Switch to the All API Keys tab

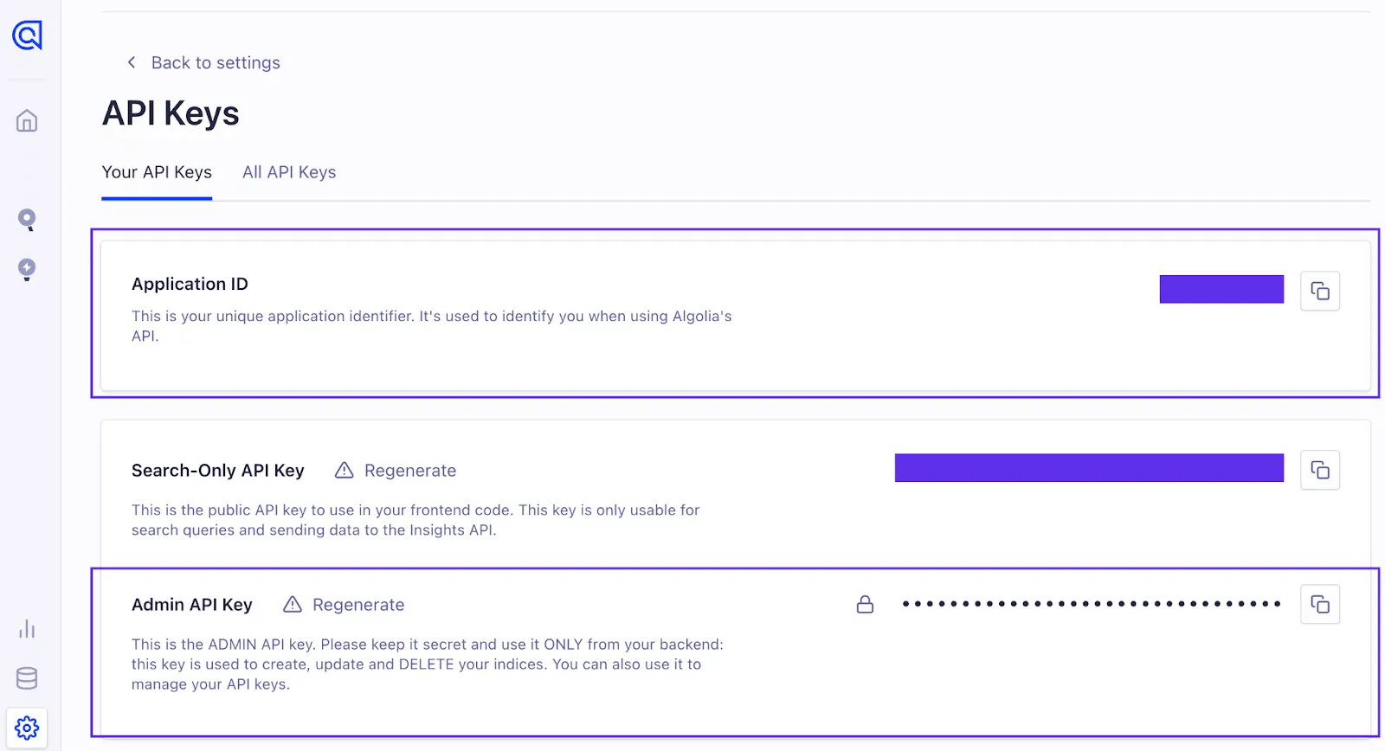click(x=289, y=172)
